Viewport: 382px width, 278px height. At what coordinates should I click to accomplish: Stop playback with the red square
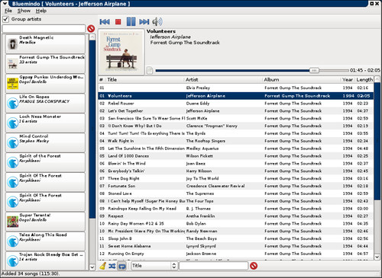[118, 22]
